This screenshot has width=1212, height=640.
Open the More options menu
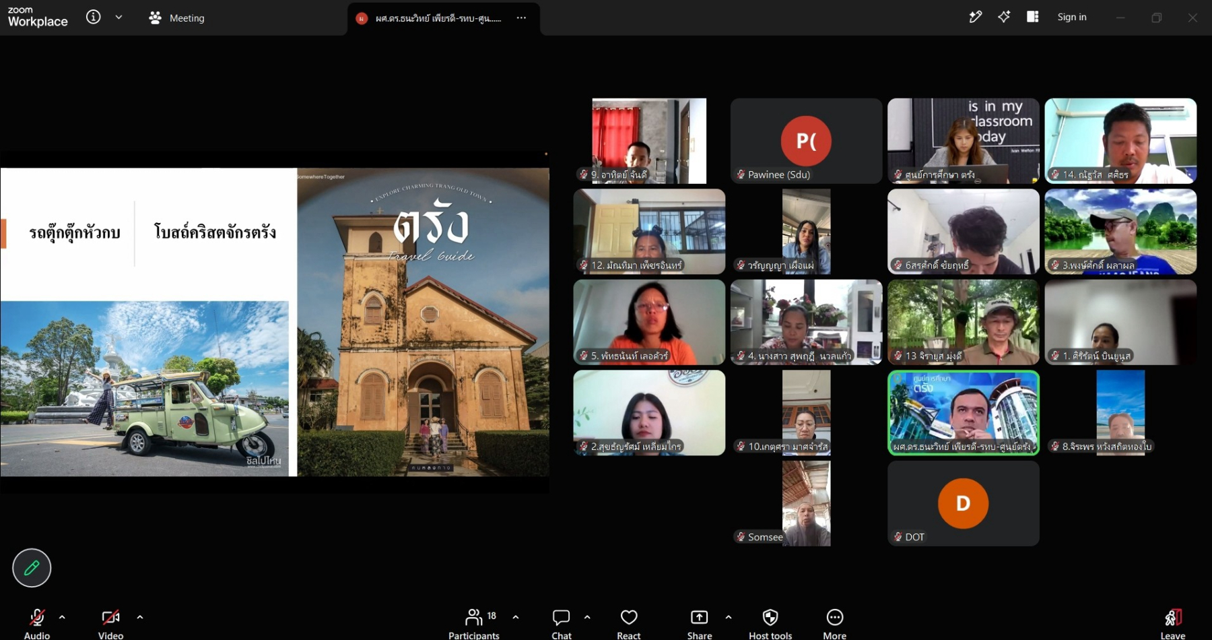[x=835, y=624]
